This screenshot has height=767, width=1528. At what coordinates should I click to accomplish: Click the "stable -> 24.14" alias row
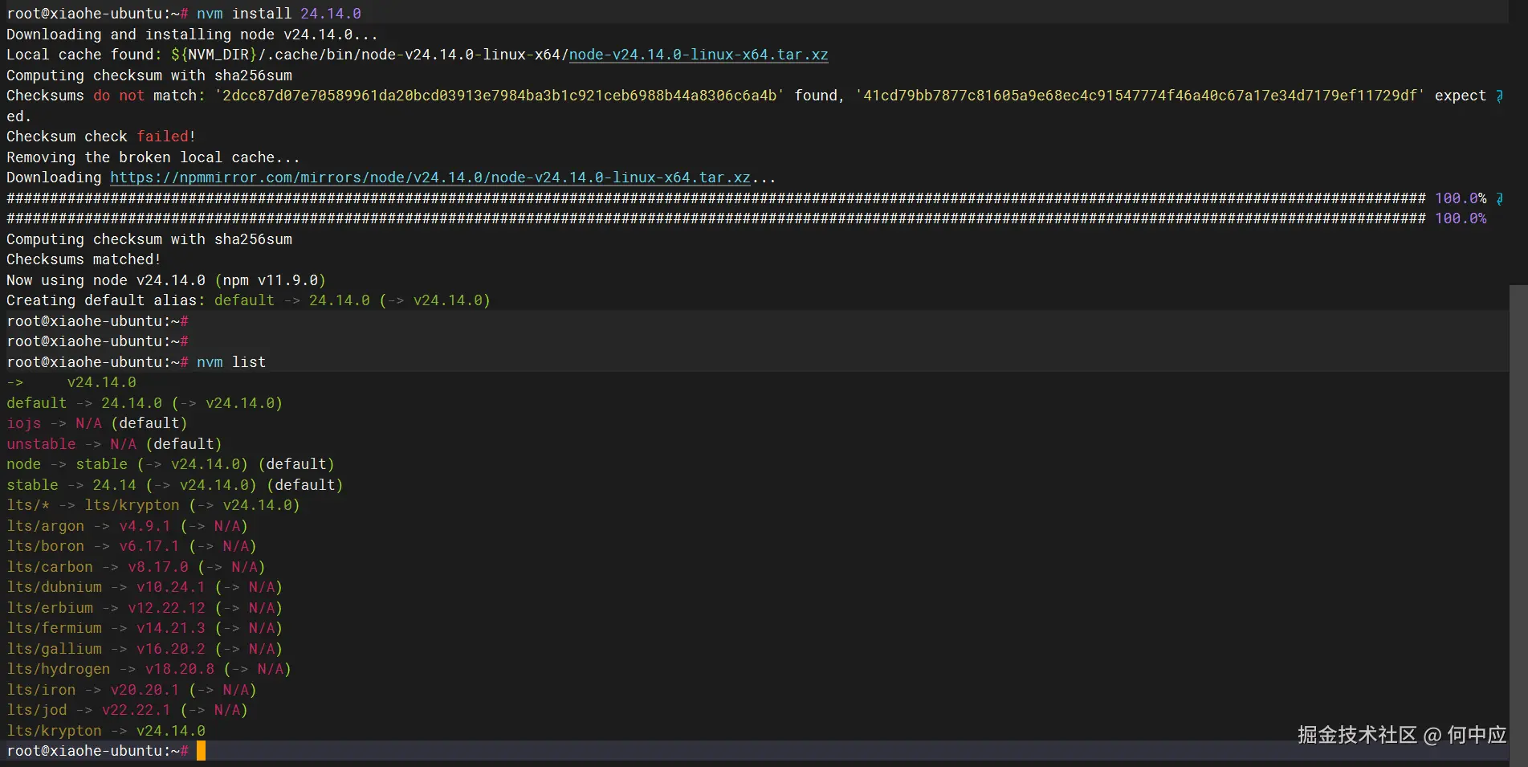[x=175, y=485]
